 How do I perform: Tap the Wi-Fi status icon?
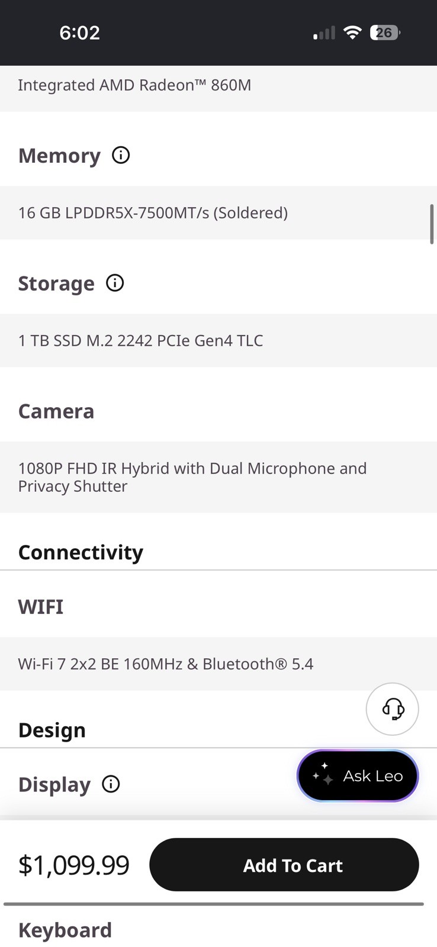[352, 33]
